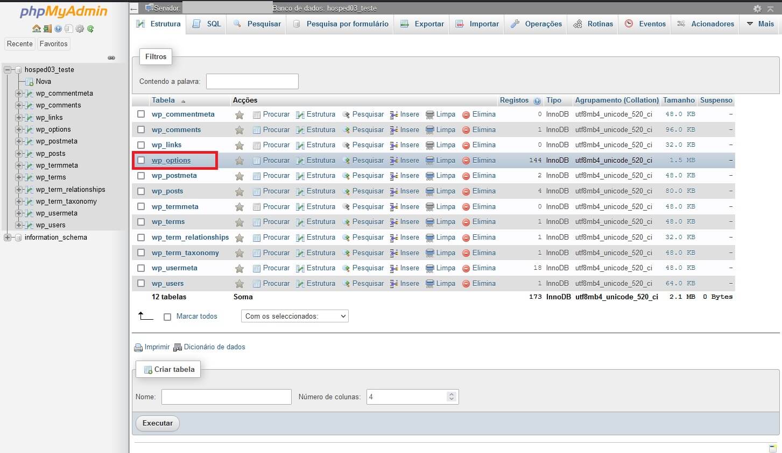Click the phpMyAdmin home icon

pyautogui.click(x=36, y=28)
